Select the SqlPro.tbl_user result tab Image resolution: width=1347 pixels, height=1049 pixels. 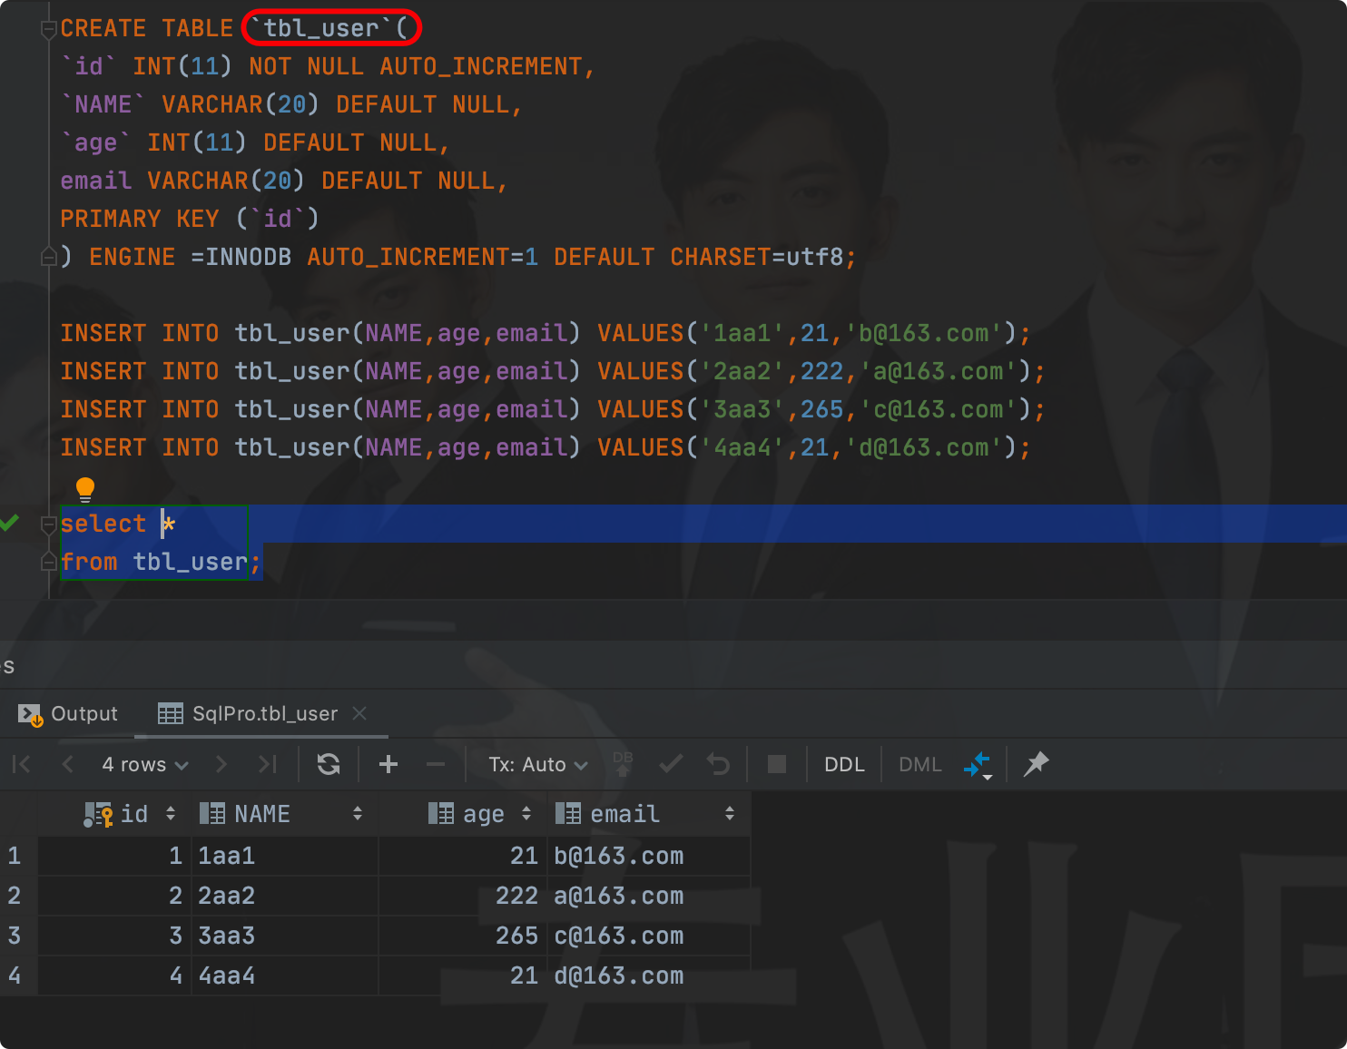(x=263, y=713)
